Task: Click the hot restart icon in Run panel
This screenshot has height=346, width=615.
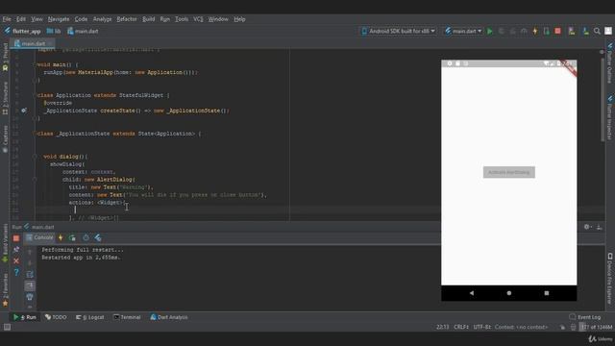Action: tap(72, 237)
